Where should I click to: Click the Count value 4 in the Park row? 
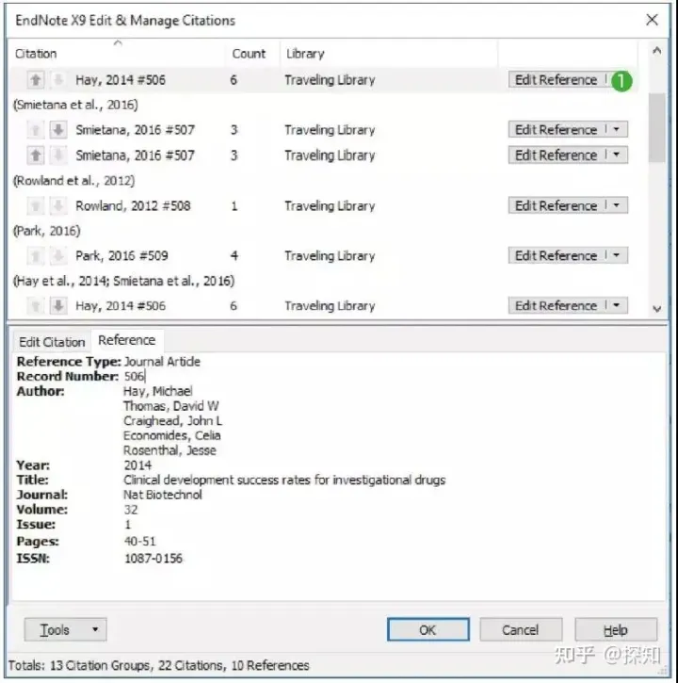pyautogui.click(x=234, y=255)
